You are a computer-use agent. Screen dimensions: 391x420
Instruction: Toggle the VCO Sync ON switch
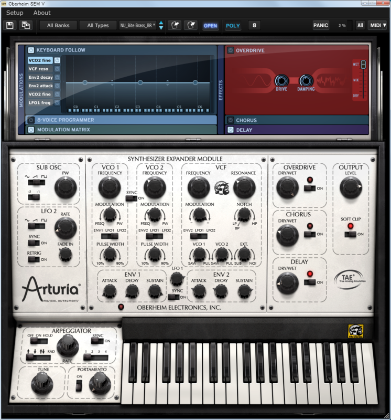click(x=132, y=198)
